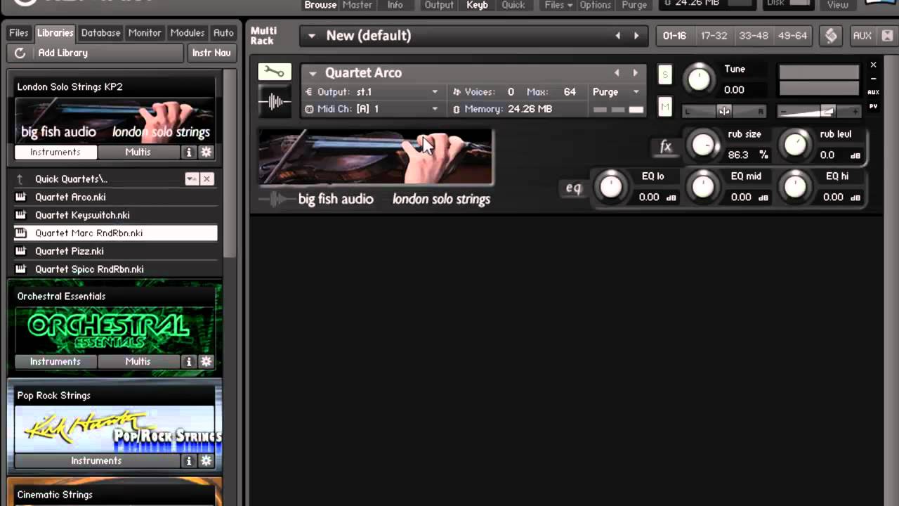The image size is (899, 506).
Task: Show Multis for Orchestral Essentials
Action: 138,361
